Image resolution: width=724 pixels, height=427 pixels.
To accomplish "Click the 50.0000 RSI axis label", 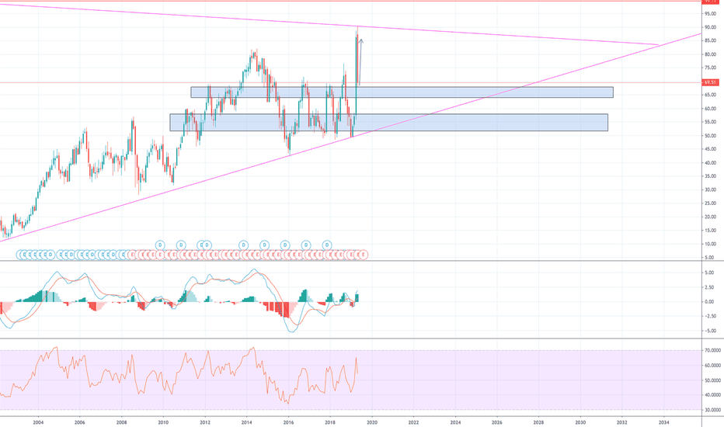I will point(712,380).
